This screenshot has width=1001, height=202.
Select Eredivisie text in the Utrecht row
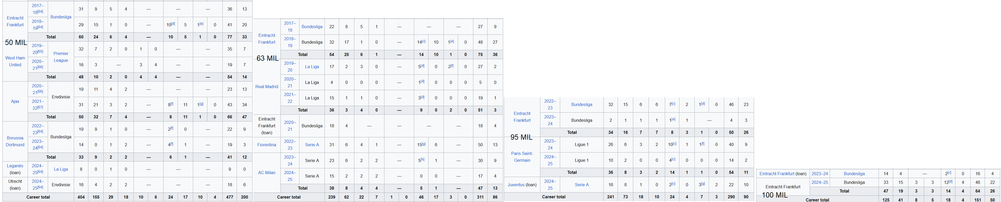click(61, 185)
